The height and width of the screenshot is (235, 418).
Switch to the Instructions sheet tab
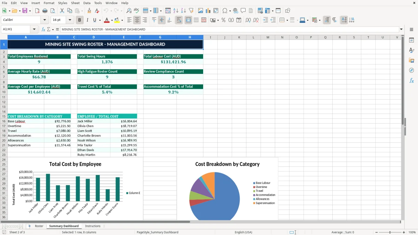93,226
